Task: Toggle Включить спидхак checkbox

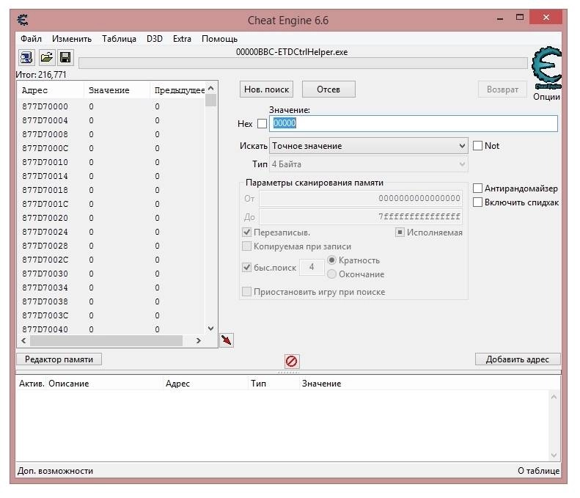Action: tap(477, 202)
